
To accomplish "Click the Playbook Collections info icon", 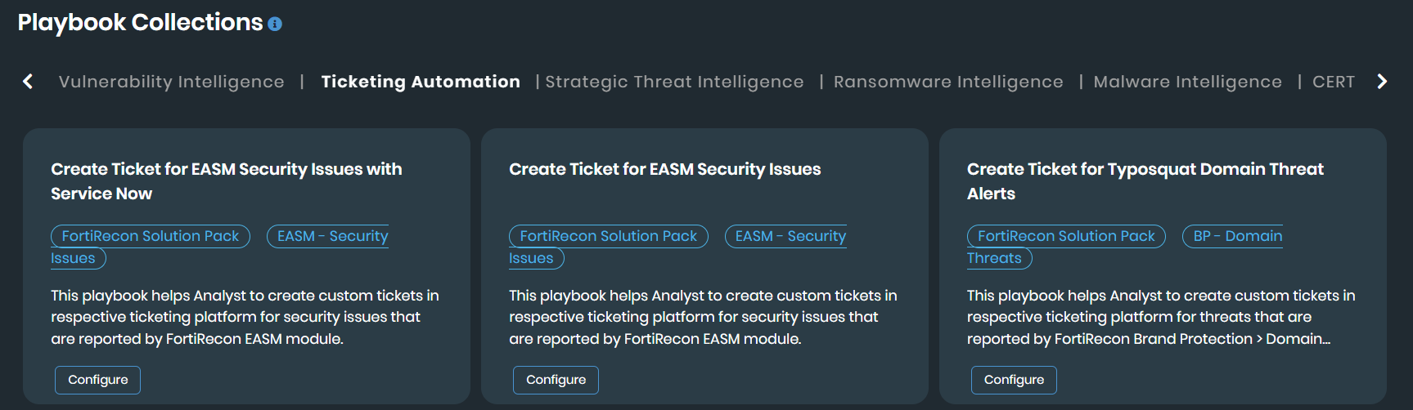I will tap(275, 25).
